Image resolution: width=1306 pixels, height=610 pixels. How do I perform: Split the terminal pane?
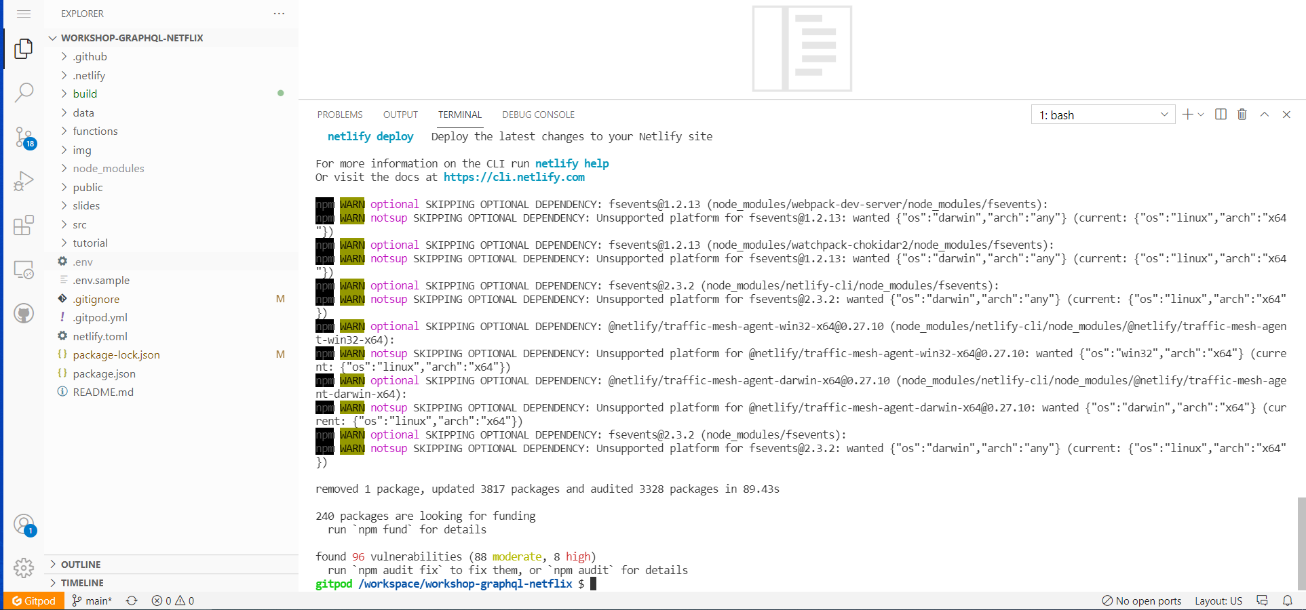1220,114
